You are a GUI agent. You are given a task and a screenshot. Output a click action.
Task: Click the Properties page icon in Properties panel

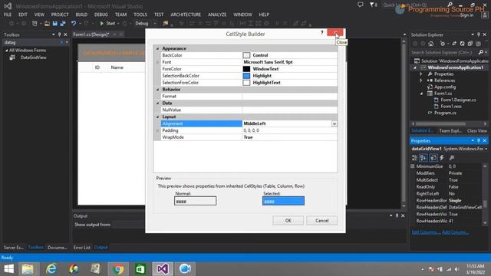pyautogui.click(x=433, y=158)
